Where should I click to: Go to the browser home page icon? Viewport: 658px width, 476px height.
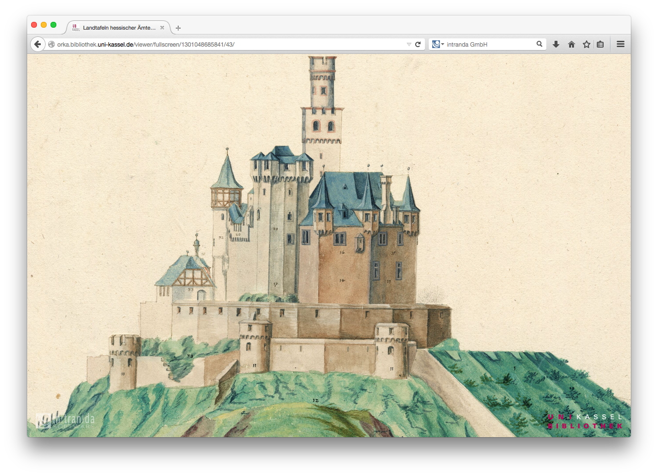click(572, 44)
